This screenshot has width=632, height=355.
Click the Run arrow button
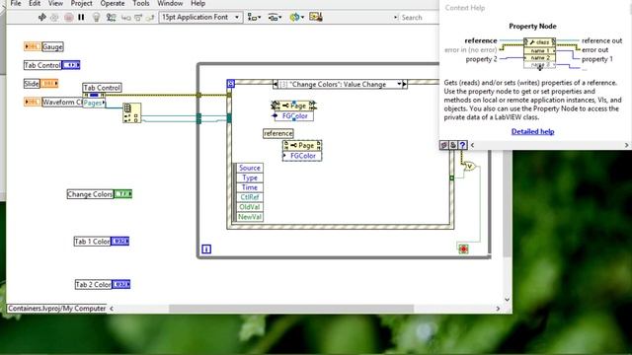click(41, 18)
